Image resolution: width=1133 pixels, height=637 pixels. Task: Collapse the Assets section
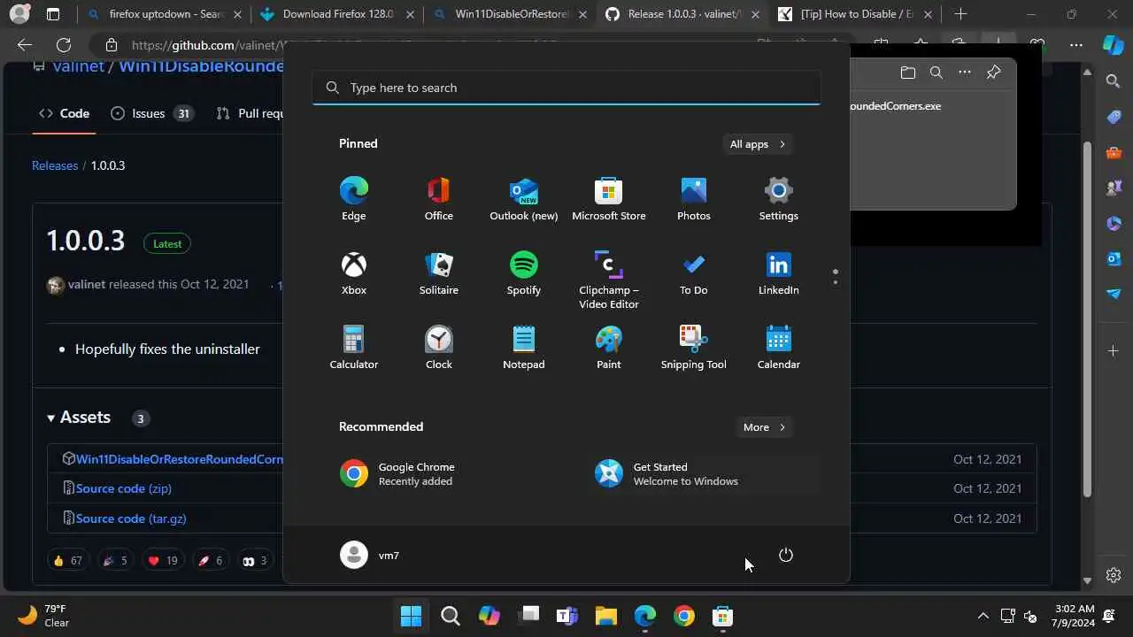pyautogui.click(x=79, y=418)
